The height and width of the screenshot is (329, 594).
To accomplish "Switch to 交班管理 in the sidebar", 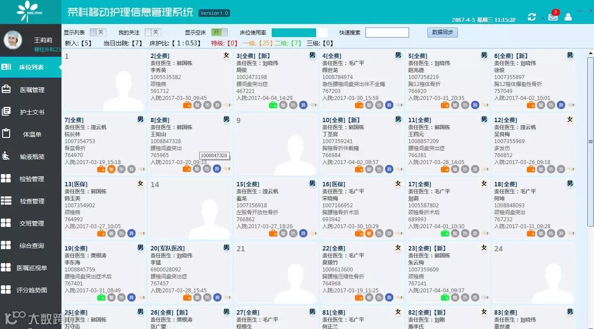I will click(x=31, y=223).
